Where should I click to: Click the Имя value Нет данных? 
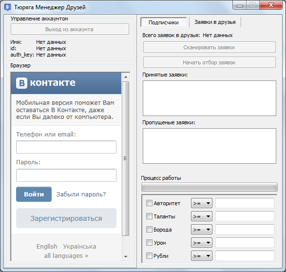[51, 42]
